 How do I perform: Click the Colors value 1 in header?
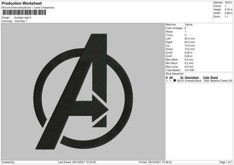pos(225,6)
